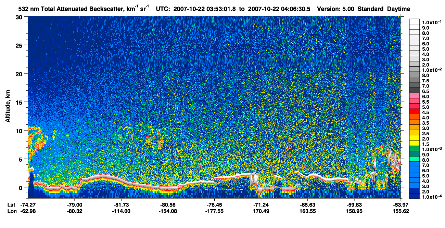Click latitude value '-71.24'

(260, 205)
